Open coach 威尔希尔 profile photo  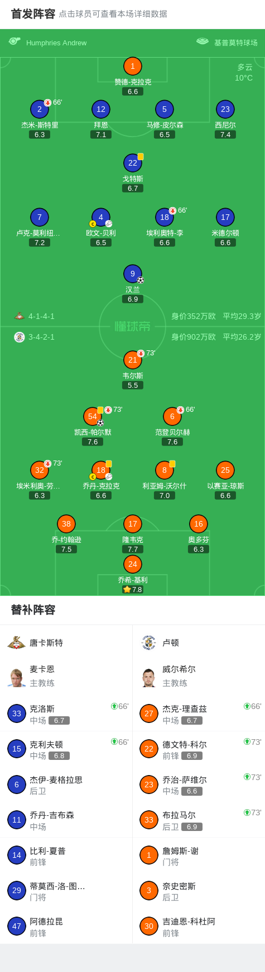click(149, 677)
